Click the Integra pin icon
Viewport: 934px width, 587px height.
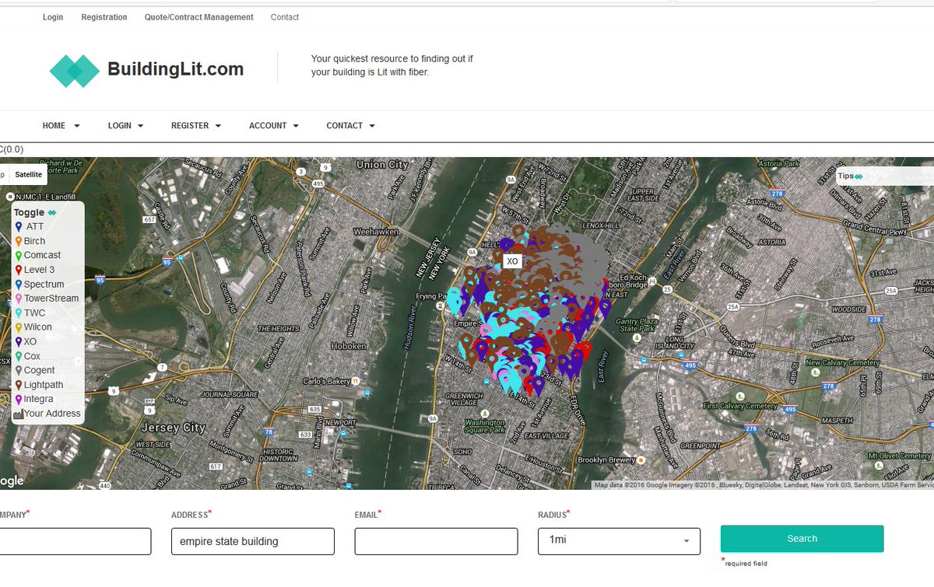click(19, 400)
